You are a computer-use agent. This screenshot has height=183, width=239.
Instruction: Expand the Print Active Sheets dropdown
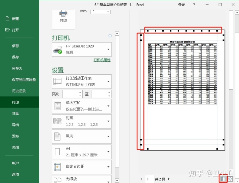(108, 81)
